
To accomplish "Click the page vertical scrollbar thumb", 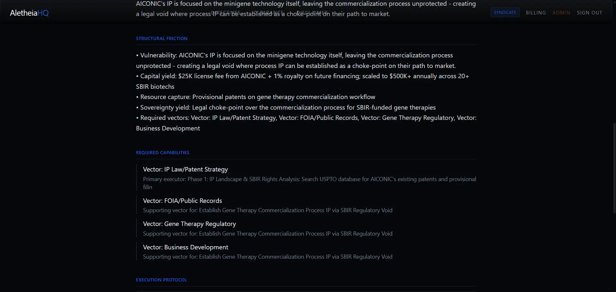I will click(x=614, y=168).
